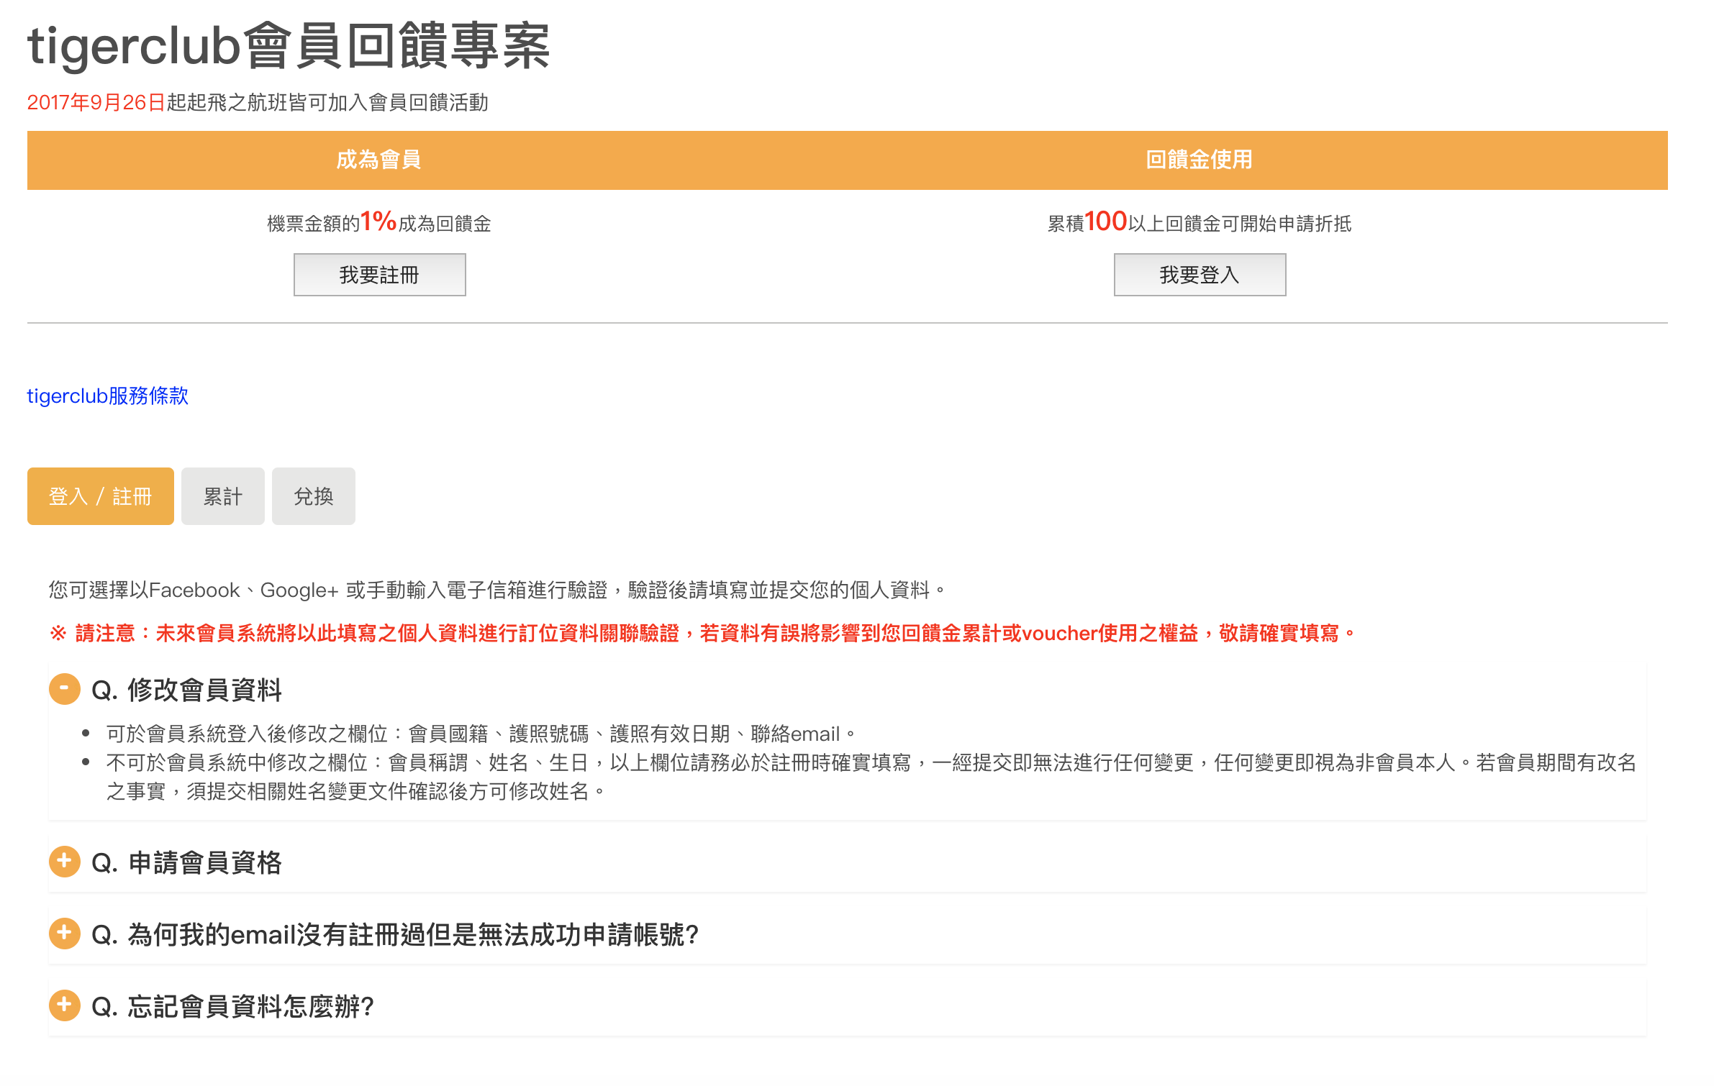Select the 登入 / 註冊 tab
This screenshot has height=1086, width=1714.
[x=100, y=496]
